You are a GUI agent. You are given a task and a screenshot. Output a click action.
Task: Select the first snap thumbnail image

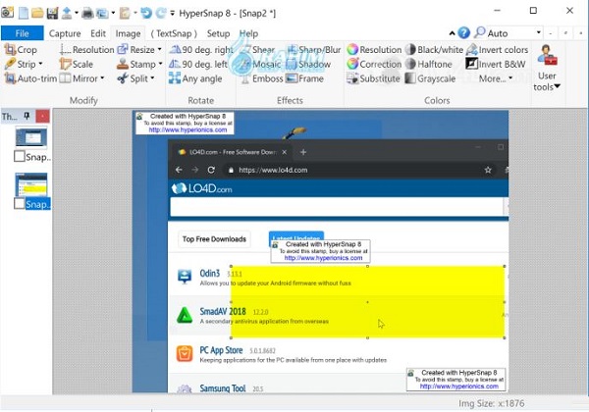(31, 137)
